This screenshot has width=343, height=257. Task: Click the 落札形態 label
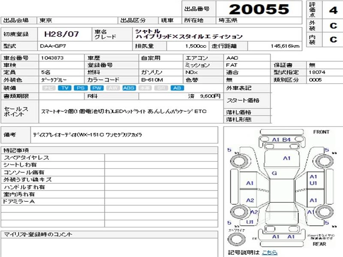coord(239,120)
